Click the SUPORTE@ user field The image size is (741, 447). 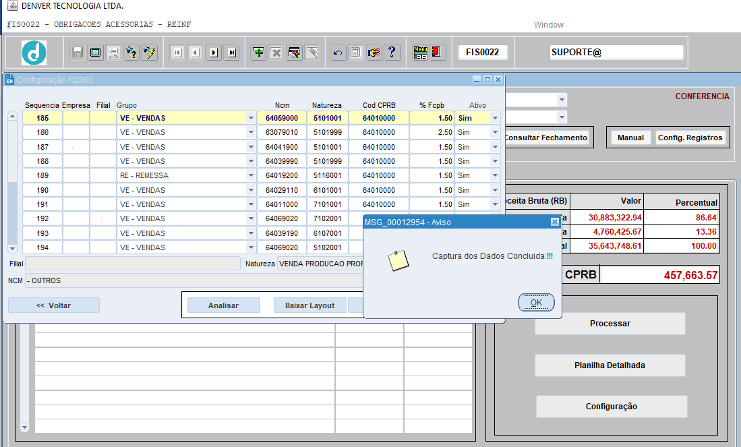[617, 52]
